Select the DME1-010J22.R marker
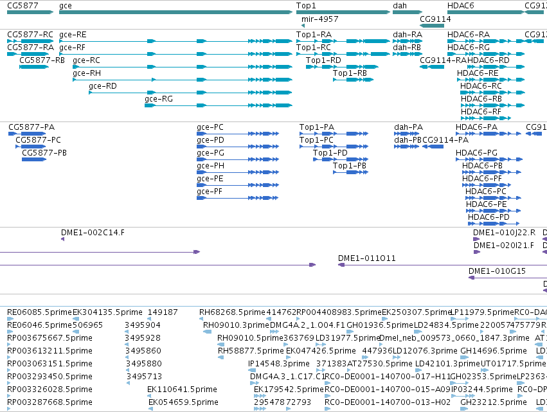547x412 pixels. [476, 239]
